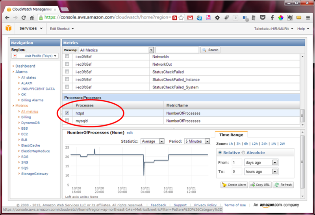This screenshot has height=215, width=315.
Task: Click Create Alarm button
Action: pos(234,185)
